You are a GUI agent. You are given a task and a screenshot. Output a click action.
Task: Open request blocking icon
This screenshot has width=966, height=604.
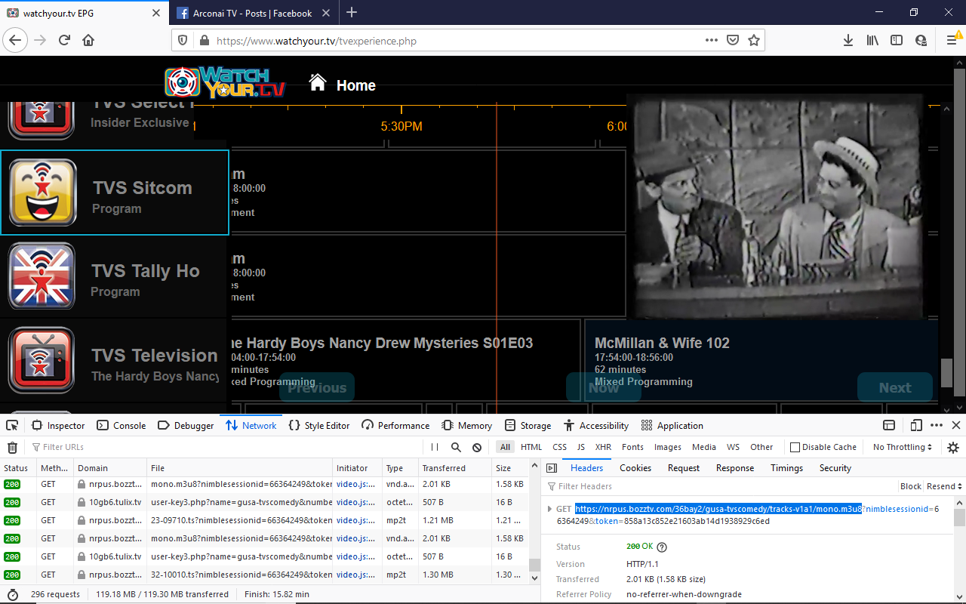click(x=477, y=447)
